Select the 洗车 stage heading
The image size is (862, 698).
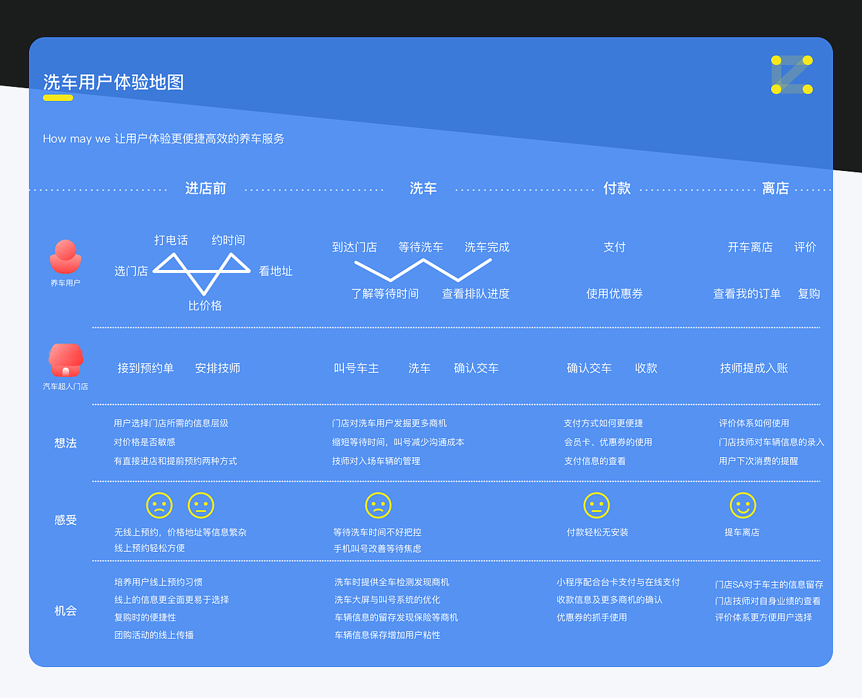(423, 188)
